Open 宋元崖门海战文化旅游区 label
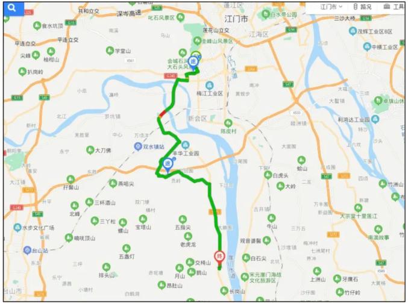This screenshot has width=408, height=303. [265, 278]
